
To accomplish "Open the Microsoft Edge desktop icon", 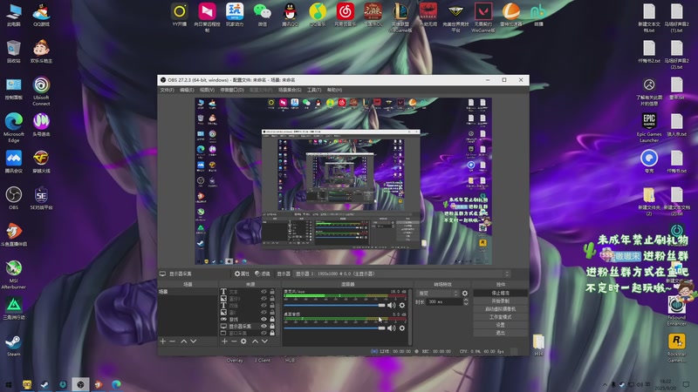I will coord(14,127).
